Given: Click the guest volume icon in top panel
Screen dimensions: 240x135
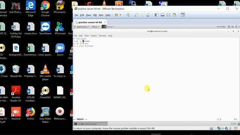Looking at the screenshot, I should [232, 27].
